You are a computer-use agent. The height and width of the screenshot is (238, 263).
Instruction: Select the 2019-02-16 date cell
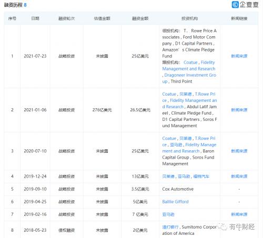pos(35,214)
